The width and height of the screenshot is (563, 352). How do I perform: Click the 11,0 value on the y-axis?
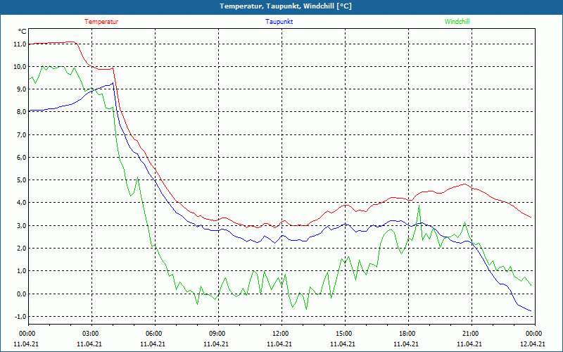coord(19,44)
